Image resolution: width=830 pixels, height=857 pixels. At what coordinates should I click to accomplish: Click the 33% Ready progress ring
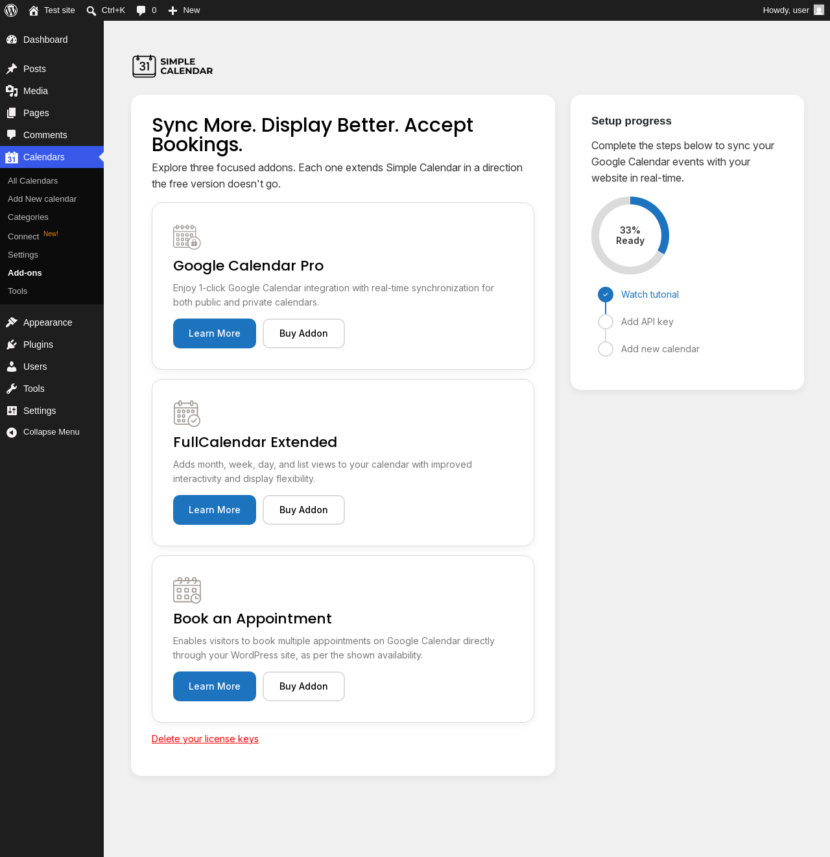point(630,235)
